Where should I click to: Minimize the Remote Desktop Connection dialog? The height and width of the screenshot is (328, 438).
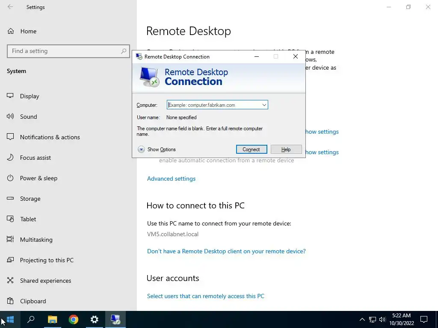click(x=257, y=57)
